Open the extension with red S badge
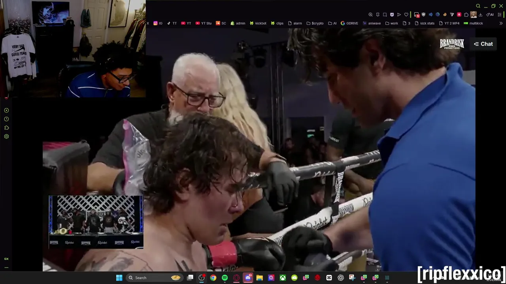This screenshot has height=284, width=506. pos(417,15)
